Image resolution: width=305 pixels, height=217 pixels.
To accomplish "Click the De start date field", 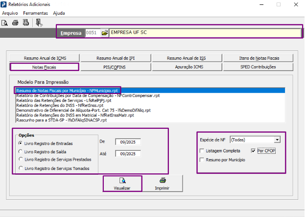I will [x=128, y=142].
